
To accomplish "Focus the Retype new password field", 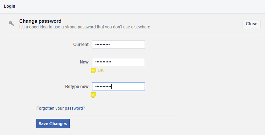I will 118,87.
